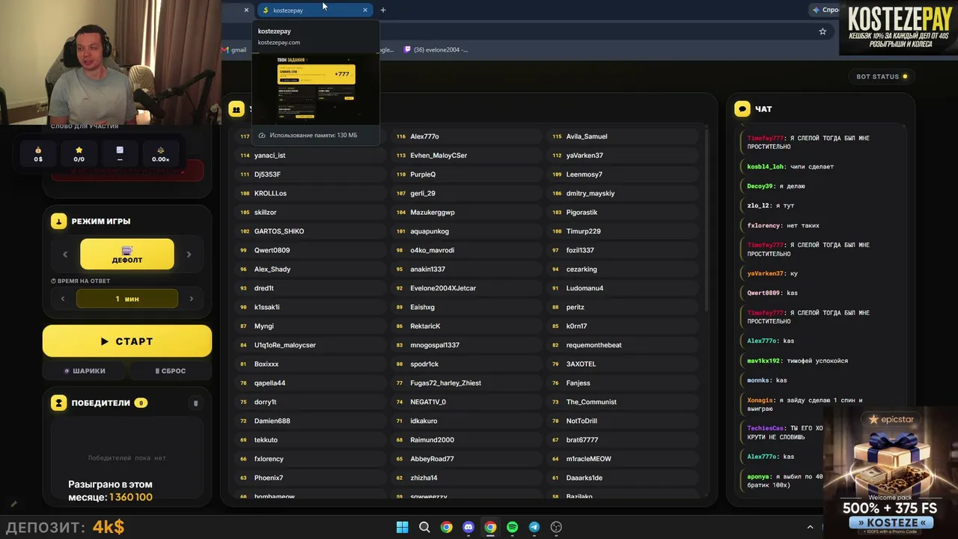The image size is (958, 539).
Task: Select participant Alex777o
Action: pos(466,136)
